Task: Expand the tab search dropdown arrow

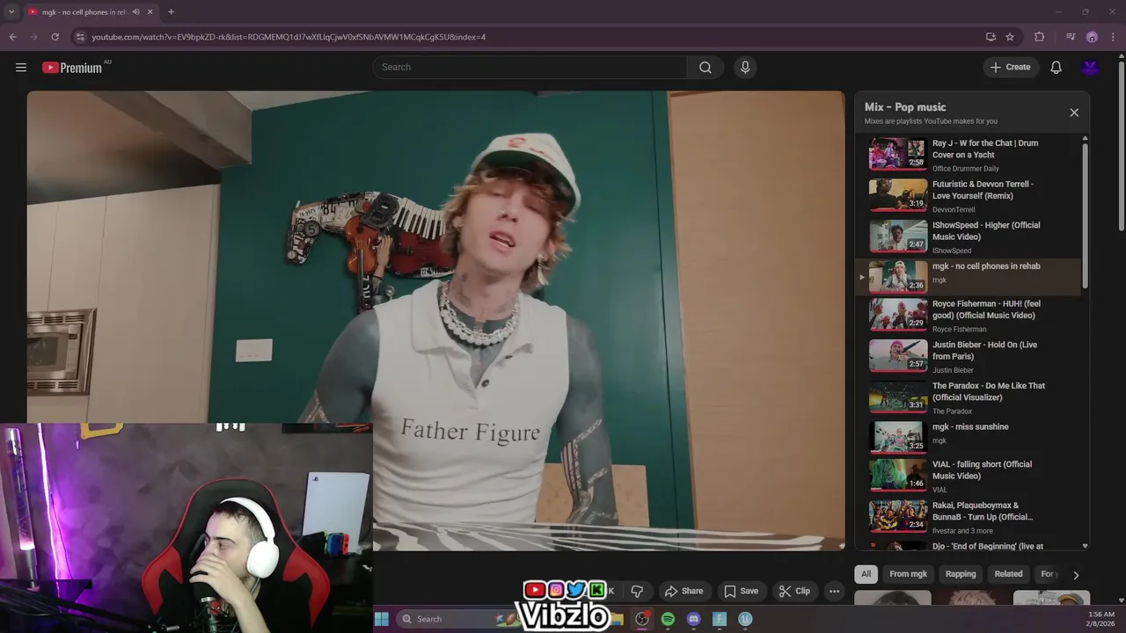Action: click(x=11, y=12)
